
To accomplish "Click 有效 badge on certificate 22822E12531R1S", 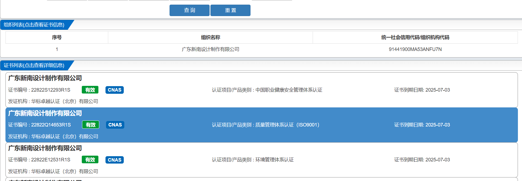I will (x=90, y=160).
